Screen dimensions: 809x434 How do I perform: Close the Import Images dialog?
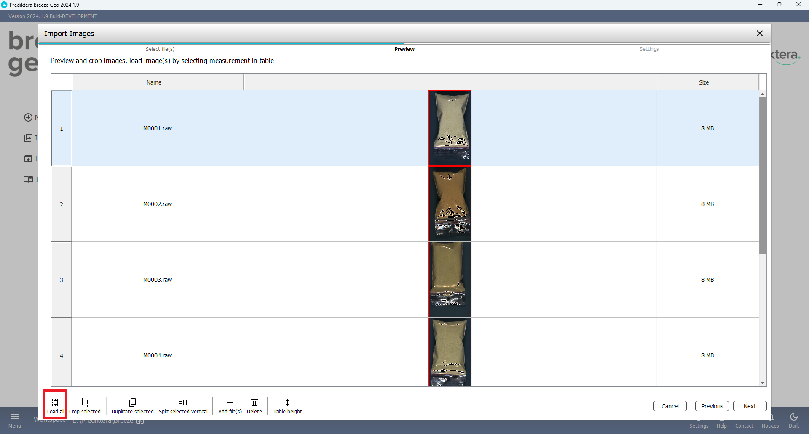point(759,33)
